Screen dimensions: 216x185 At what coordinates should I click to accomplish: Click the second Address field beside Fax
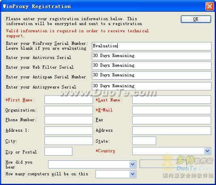coord(172,130)
